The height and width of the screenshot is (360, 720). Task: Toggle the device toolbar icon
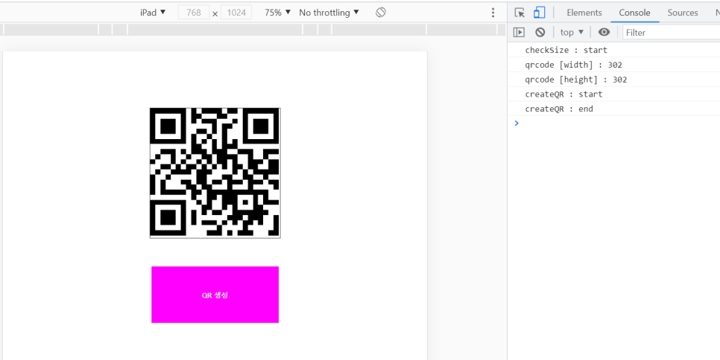pos(540,13)
